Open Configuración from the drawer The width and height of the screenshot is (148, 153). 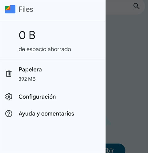pyautogui.click(x=53, y=97)
